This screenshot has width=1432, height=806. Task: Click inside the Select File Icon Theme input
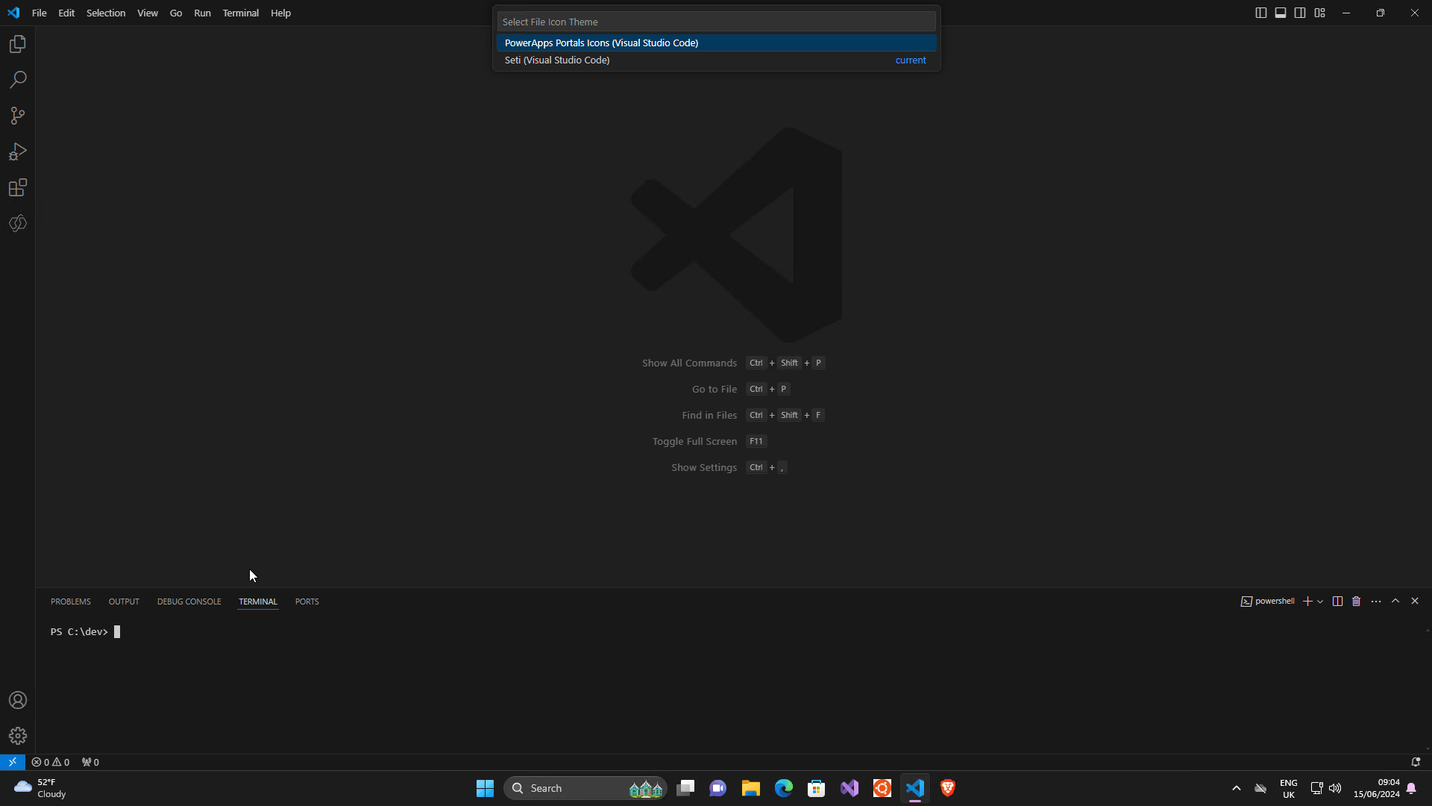point(716,21)
